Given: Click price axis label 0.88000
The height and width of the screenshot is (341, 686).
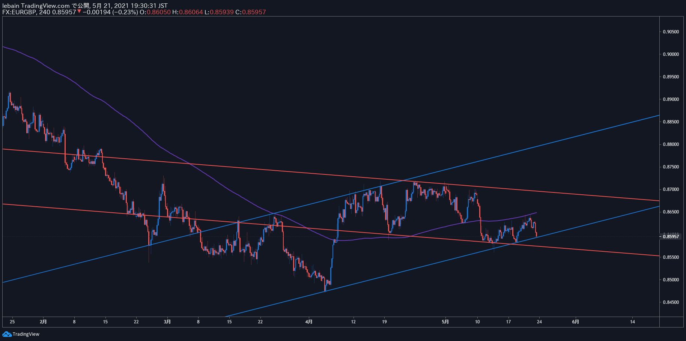Looking at the screenshot, I should [671, 144].
